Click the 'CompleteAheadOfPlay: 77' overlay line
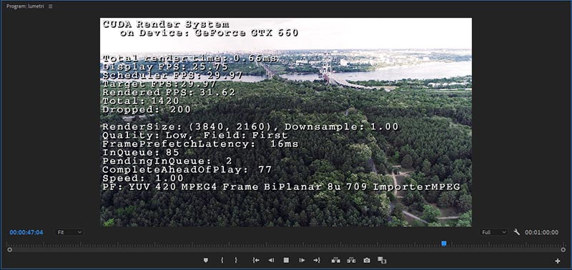 [187, 169]
